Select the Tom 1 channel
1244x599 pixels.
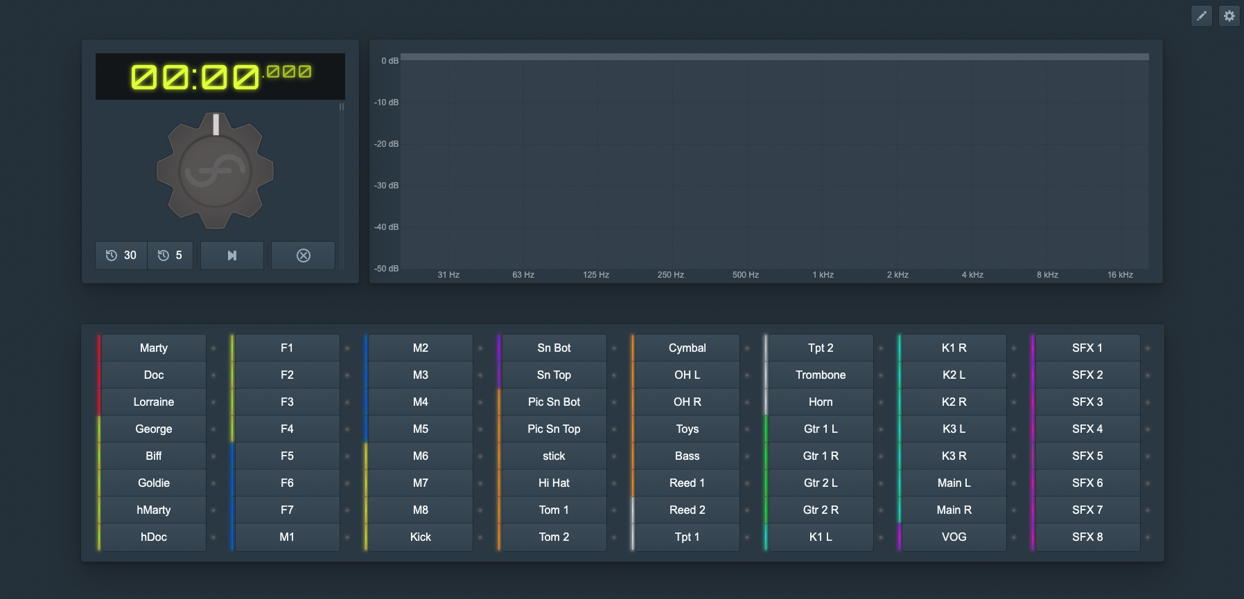(554, 510)
